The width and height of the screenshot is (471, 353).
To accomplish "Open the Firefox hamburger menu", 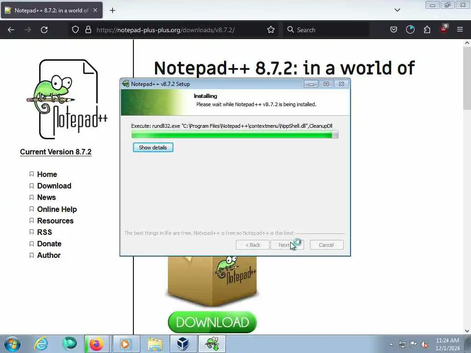I will point(460,30).
